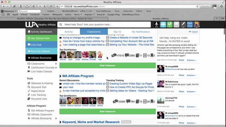Open the chat panel with Open link

click(x=193, y=32)
